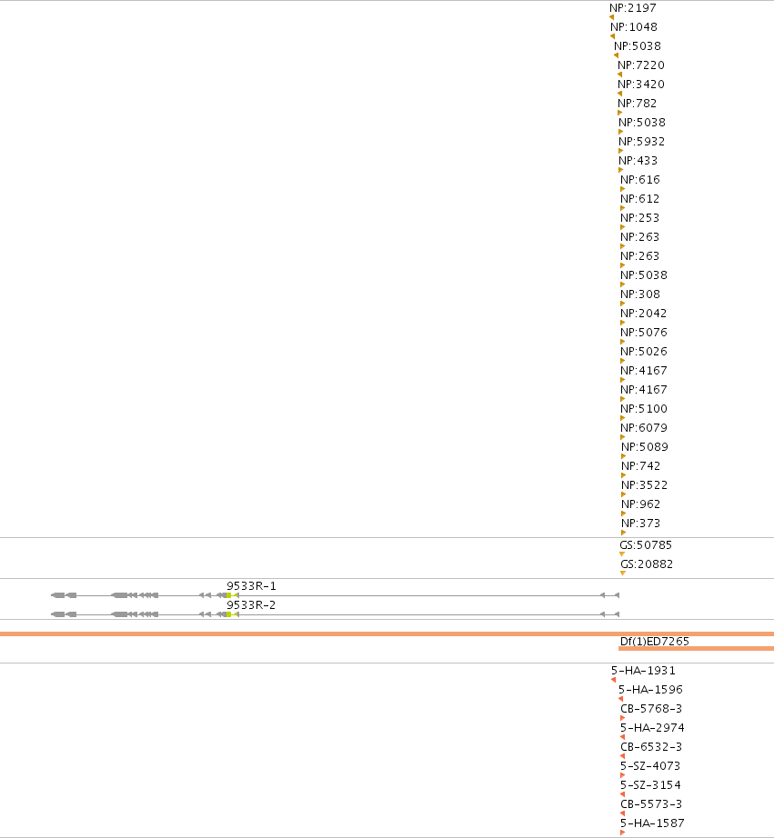Select the insertion arrow below NP:1048

pos(612,36)
